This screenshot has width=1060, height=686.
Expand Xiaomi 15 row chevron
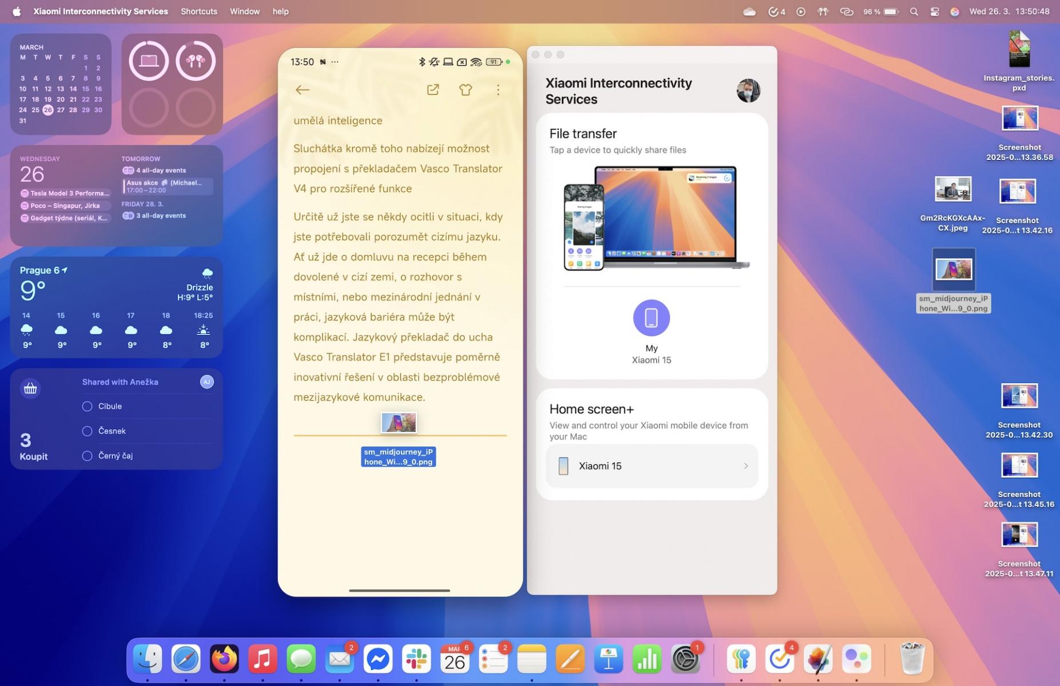[746, 466]
